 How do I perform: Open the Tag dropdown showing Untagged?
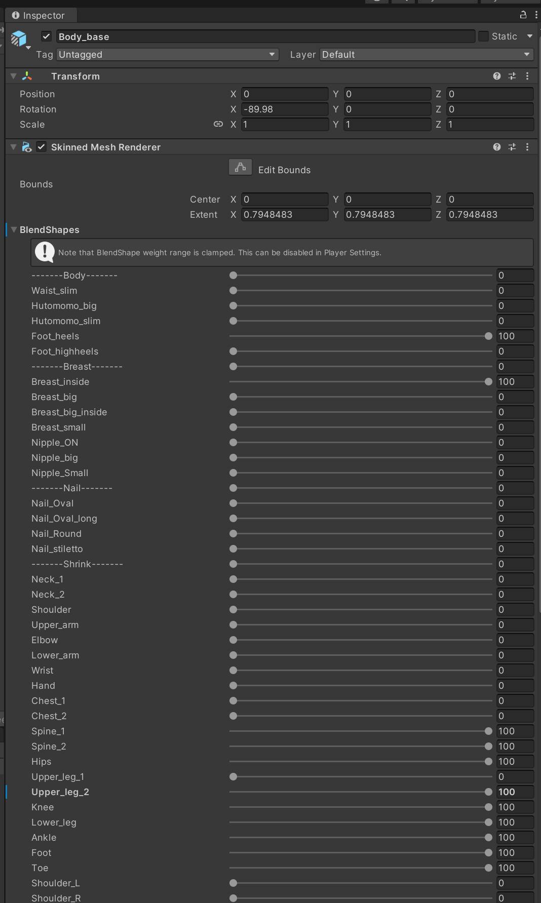[167, 55]
